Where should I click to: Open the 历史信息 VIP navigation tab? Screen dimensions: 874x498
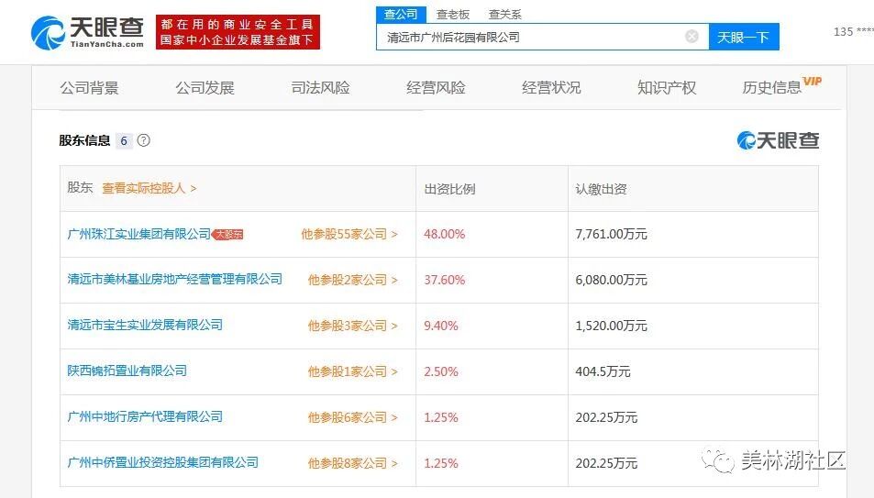[781, 86]
